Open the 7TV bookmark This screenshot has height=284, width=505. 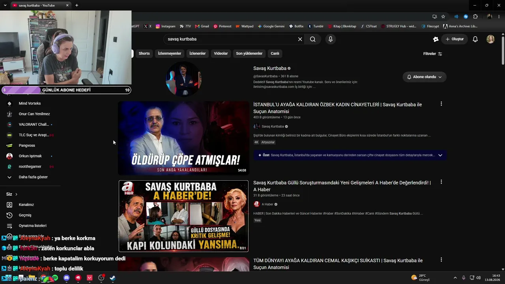coord(185,26)
